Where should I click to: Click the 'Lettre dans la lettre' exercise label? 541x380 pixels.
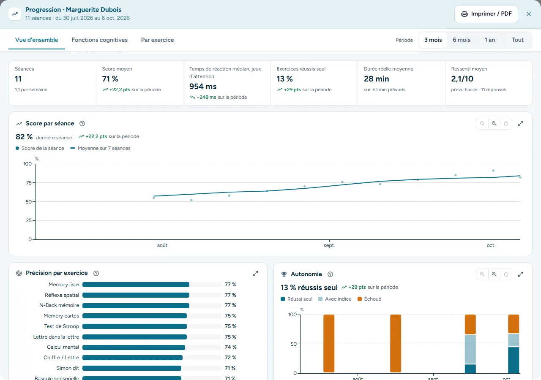point(56,337)
